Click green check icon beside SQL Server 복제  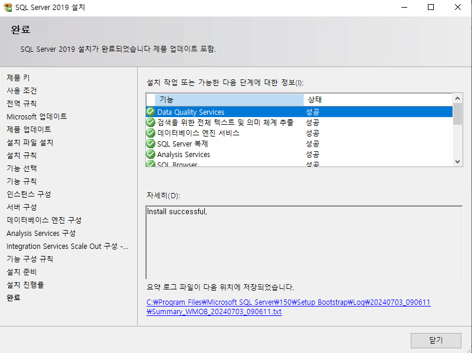pos(151,144)
